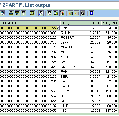Screen dimensions: 119x116
Task: Click purchase unit value 867,000
Action: 111,86
